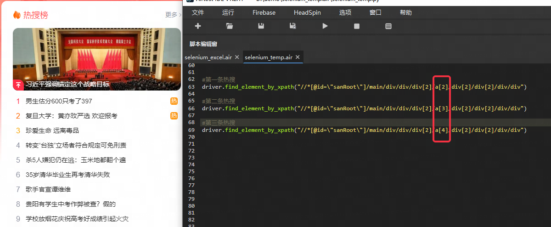Close the selenium_excel.air tab
This screenshot has height=227, width=551.
click(x=237, y=57)
